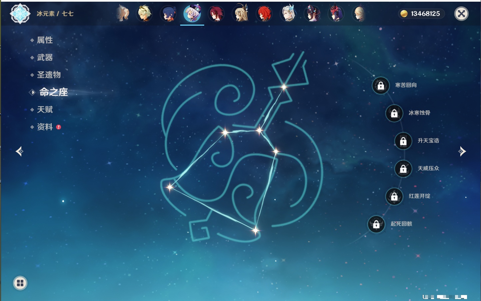Switch to the pale green-haired character with goggles

click(145, 14)
